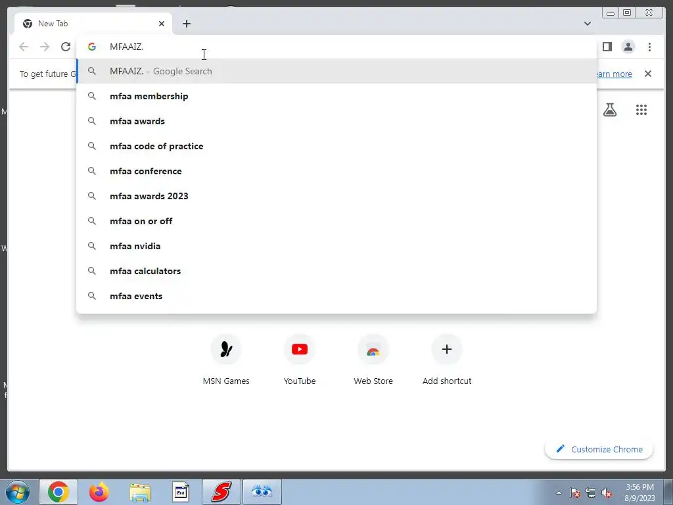Dismiss the info bar with X
The width and height of the screenshot is (673, 505).
coord(647,74)
